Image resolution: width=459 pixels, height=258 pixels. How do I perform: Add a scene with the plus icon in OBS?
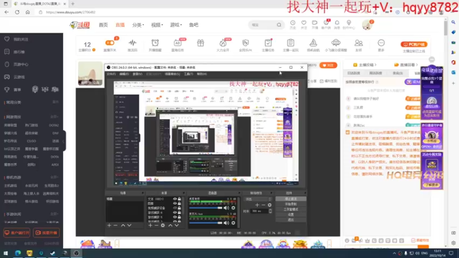(x=109, y=225)
